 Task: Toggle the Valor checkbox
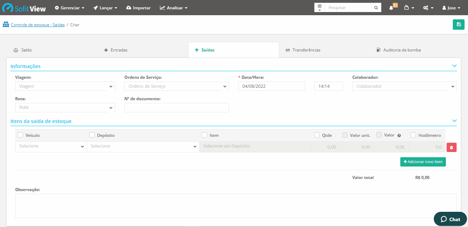pyautogui.click(x=379, y=135)
